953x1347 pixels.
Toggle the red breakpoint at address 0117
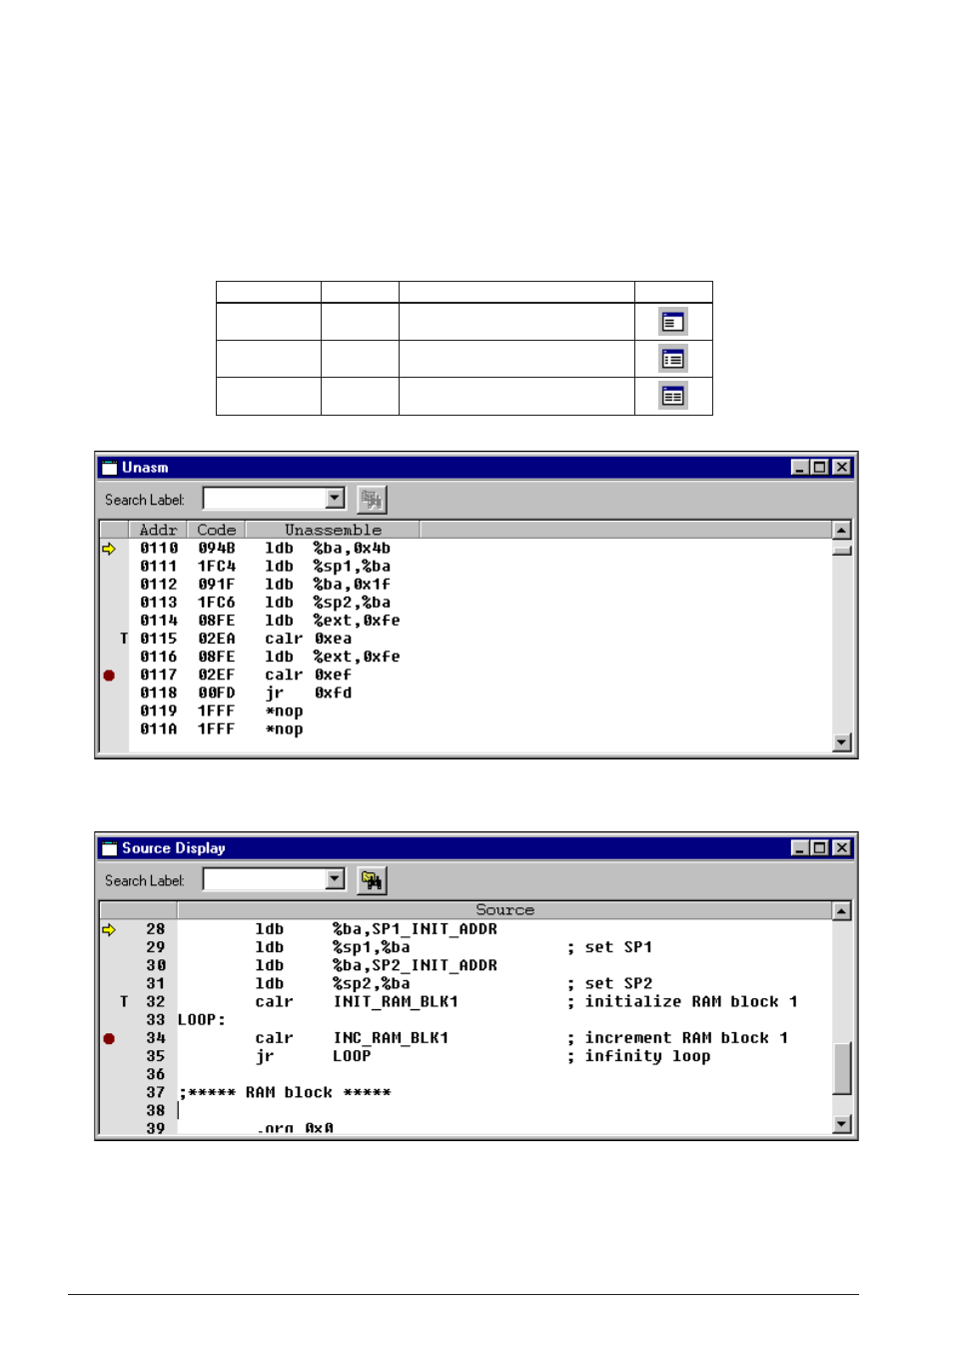109,675
